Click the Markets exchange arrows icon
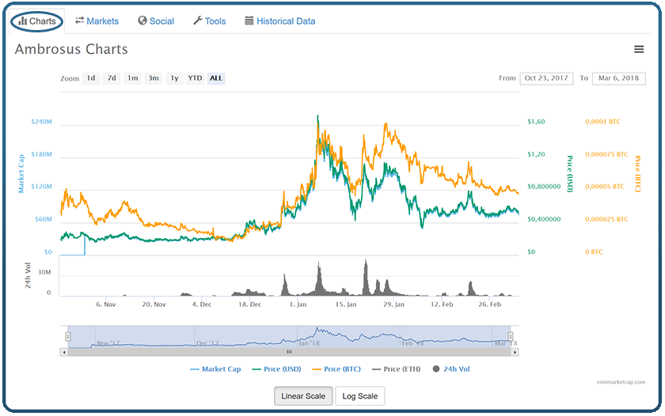 click(79, 21)
